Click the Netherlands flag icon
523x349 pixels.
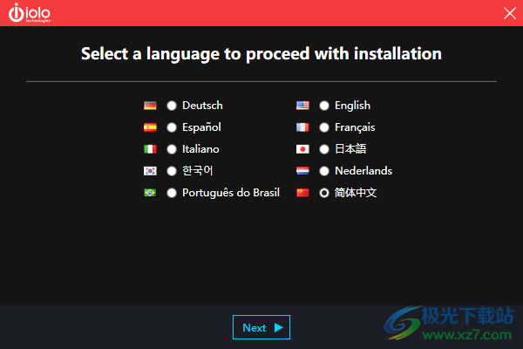[x=302, y=171]
